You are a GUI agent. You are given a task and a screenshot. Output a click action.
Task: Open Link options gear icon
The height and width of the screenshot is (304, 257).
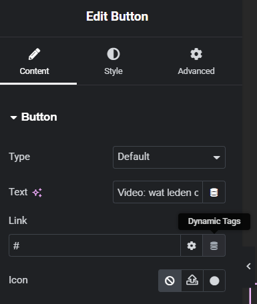click(x=192, y=245)
